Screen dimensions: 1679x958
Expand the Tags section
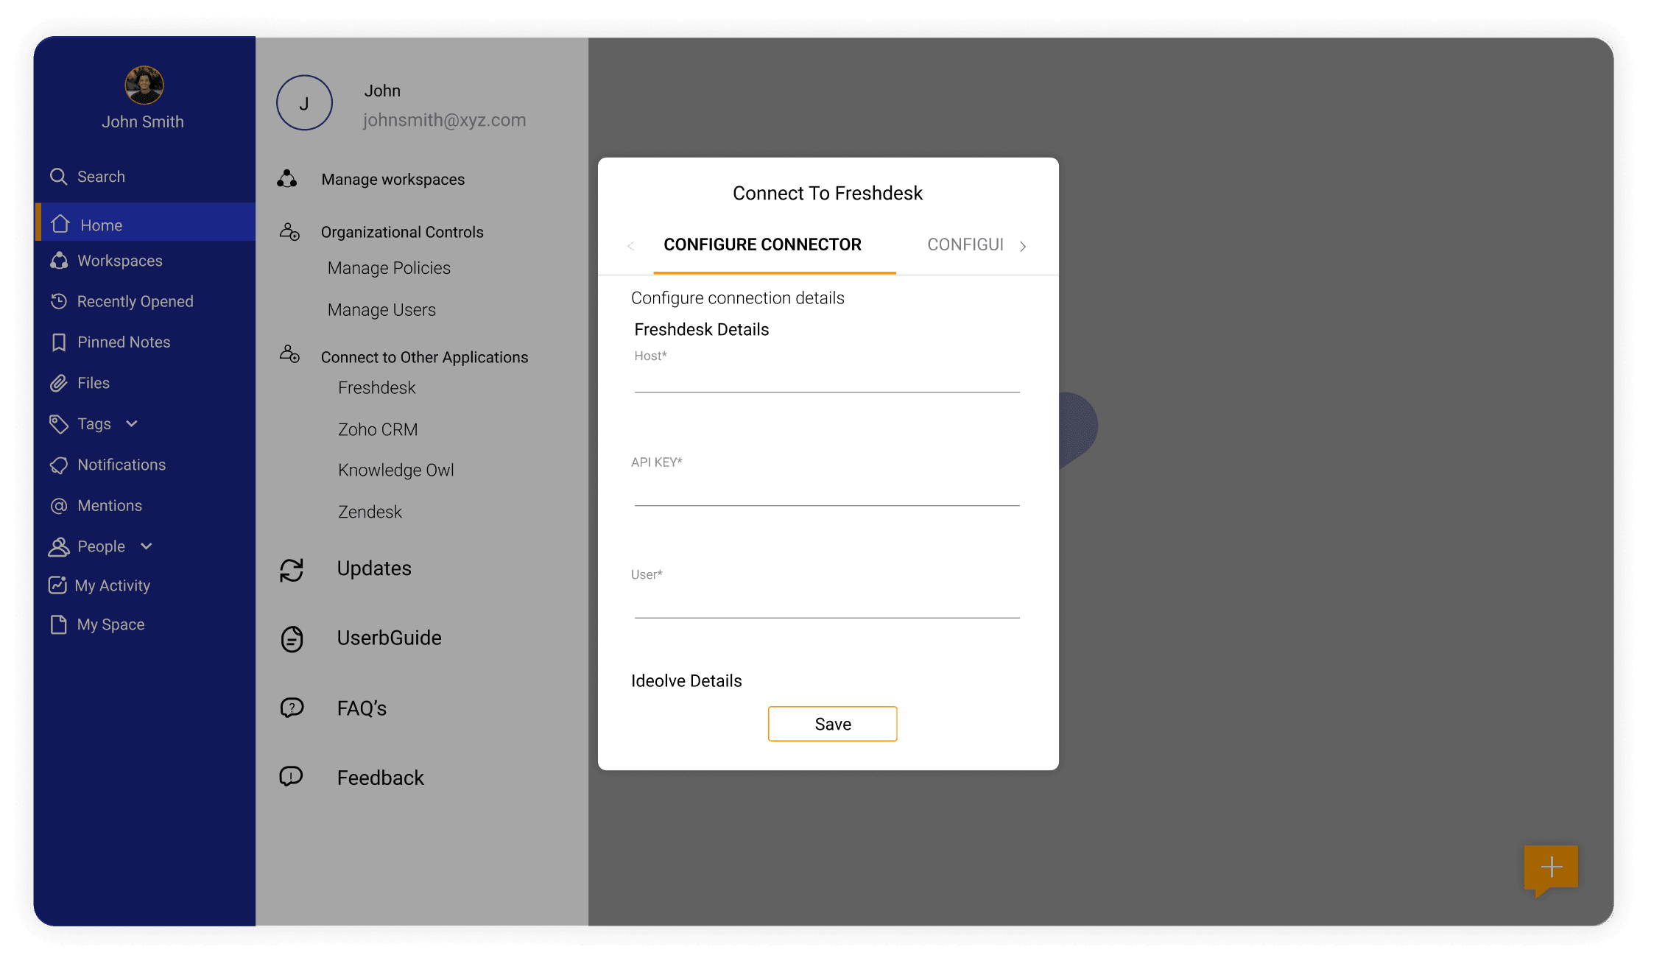coord(132,424)
